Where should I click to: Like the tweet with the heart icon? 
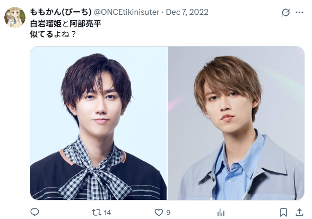(x=159, y=213)
